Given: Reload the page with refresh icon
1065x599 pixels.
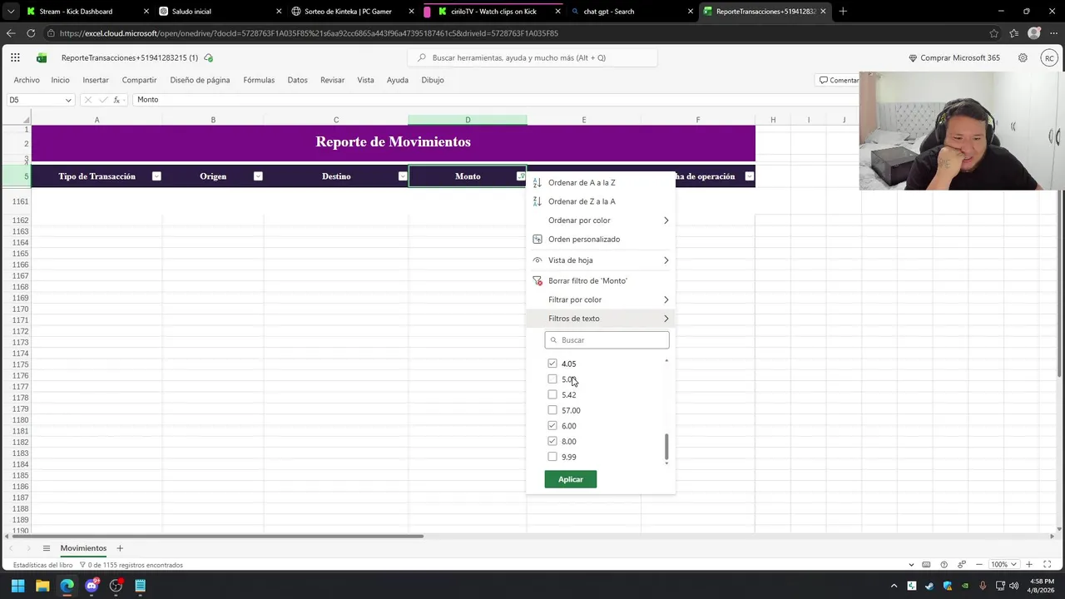Looking at the screenshot, I should 31,33.
